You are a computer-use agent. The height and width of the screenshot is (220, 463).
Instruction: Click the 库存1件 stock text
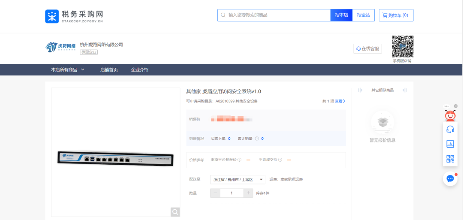point(262,193)
